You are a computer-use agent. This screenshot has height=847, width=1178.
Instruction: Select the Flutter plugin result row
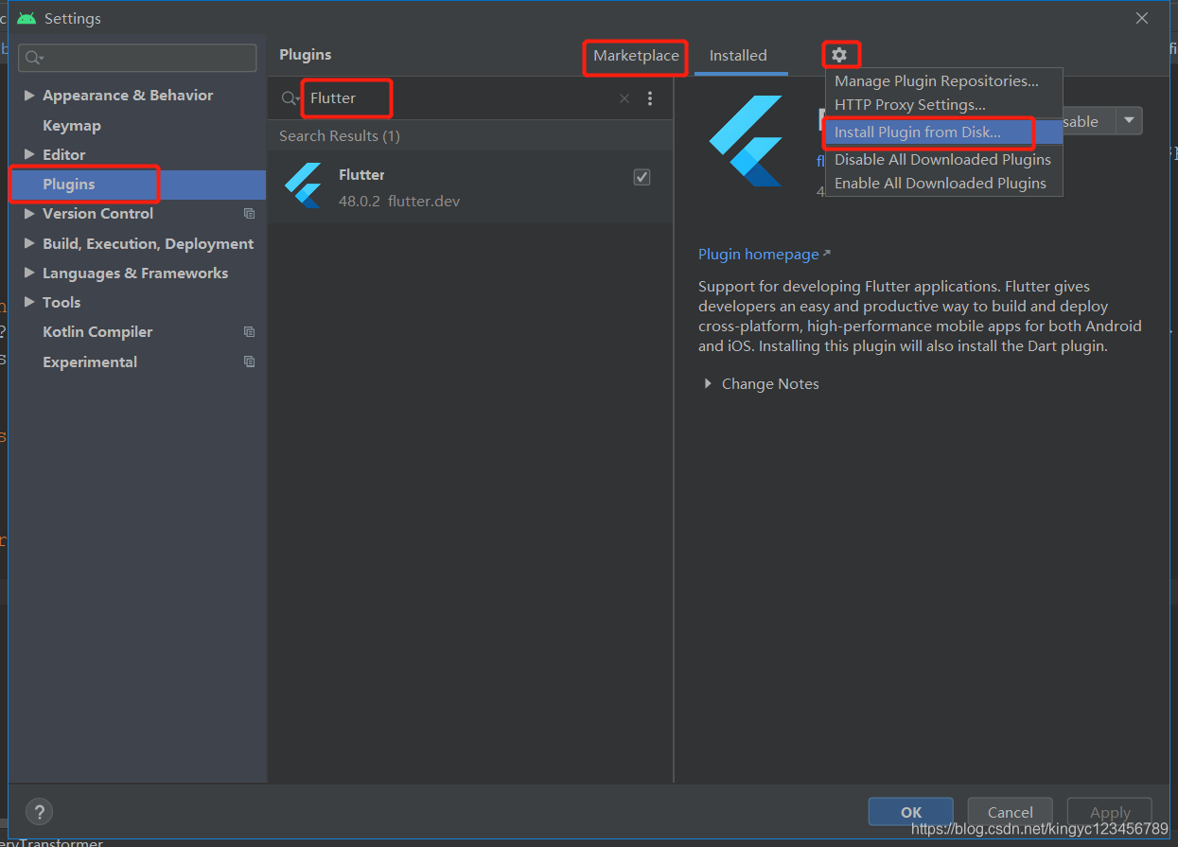tap(470, 186)
